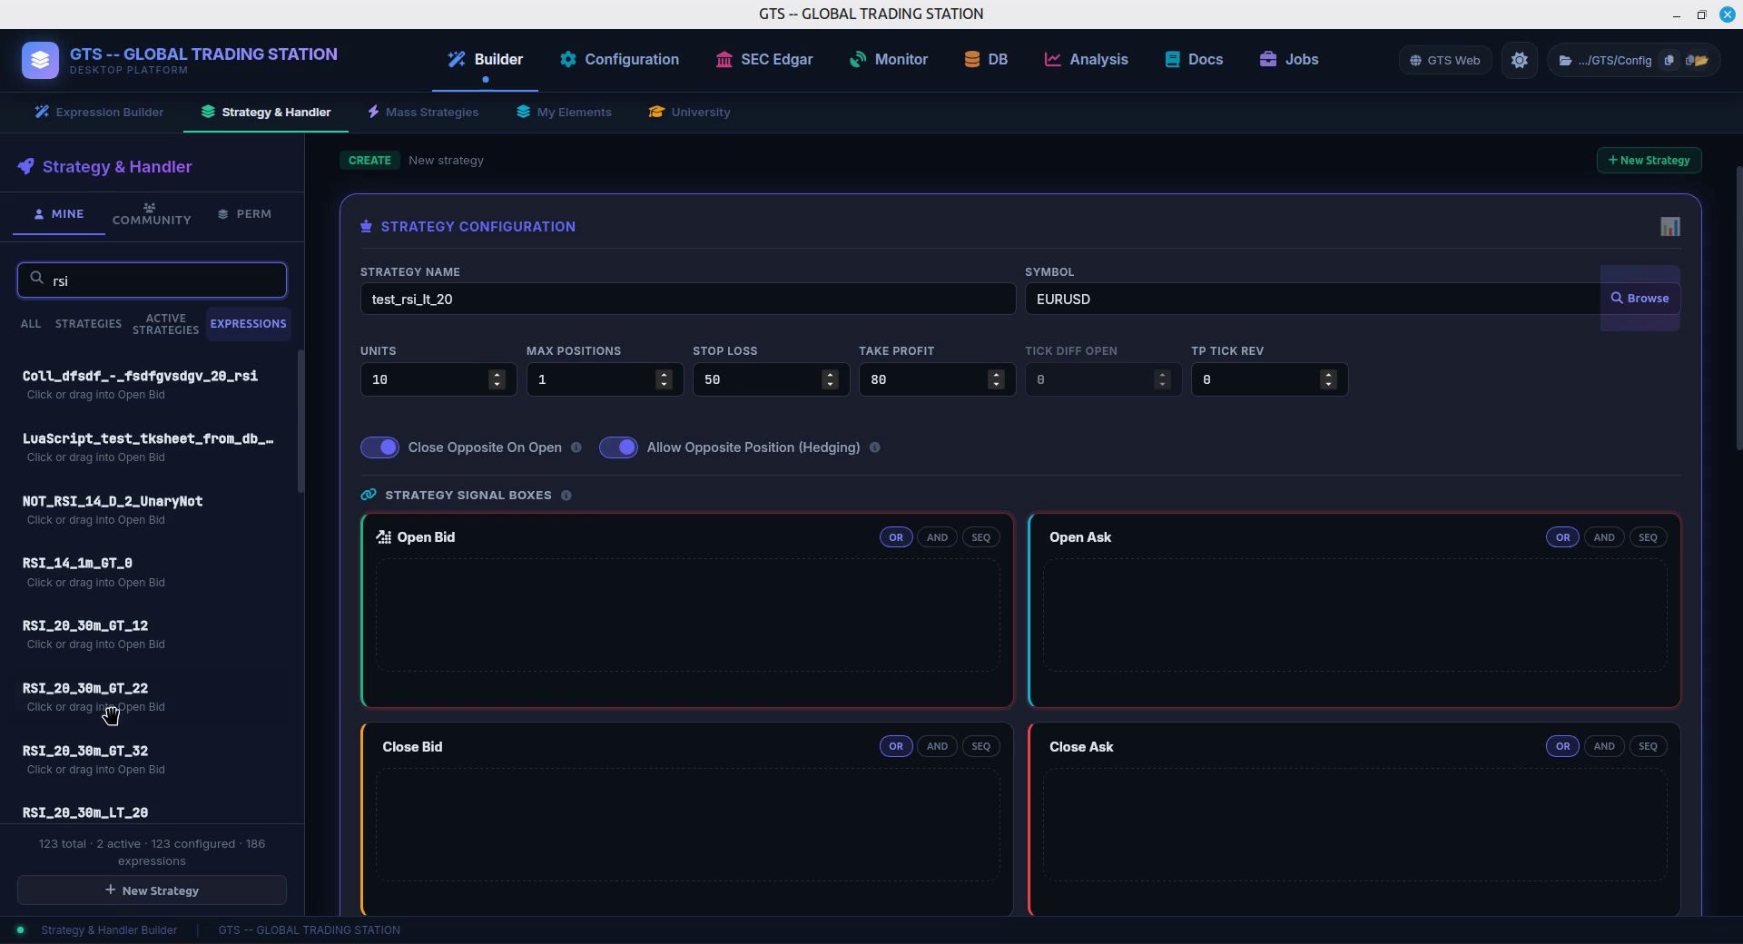Image resolution: width=1743 pixels, height=944 pixels.
Task: Switch to the COMMUNITY list tab
Action: 152,214
